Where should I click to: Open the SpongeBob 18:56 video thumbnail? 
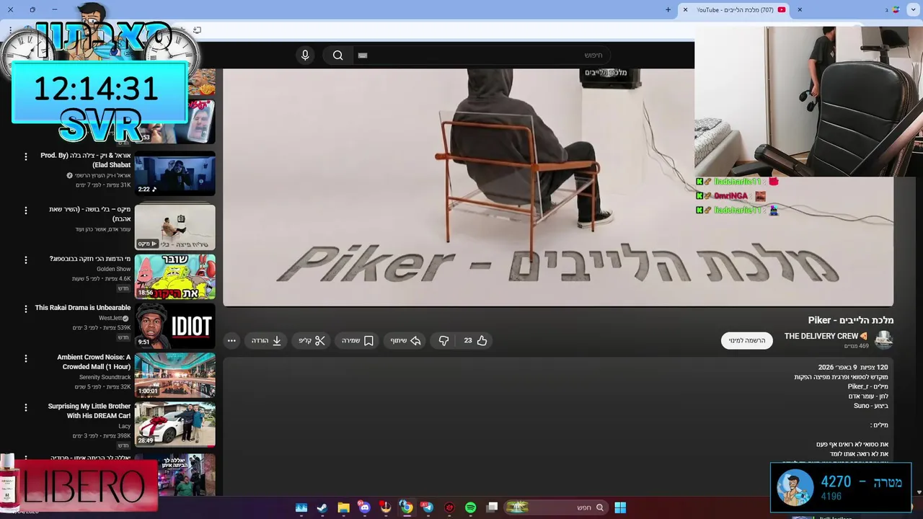175,276
